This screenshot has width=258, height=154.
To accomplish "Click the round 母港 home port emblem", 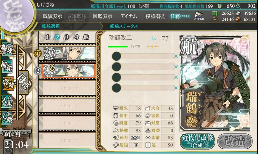I will coord(24,82).
